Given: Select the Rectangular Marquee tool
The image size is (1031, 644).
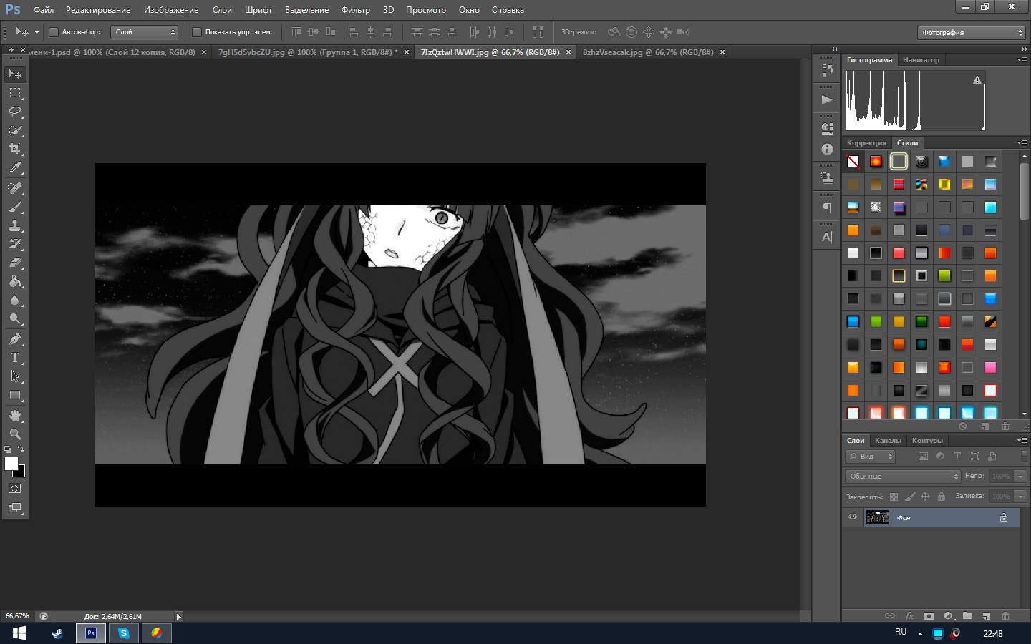Looking at the screenshot, I should 15,93.
